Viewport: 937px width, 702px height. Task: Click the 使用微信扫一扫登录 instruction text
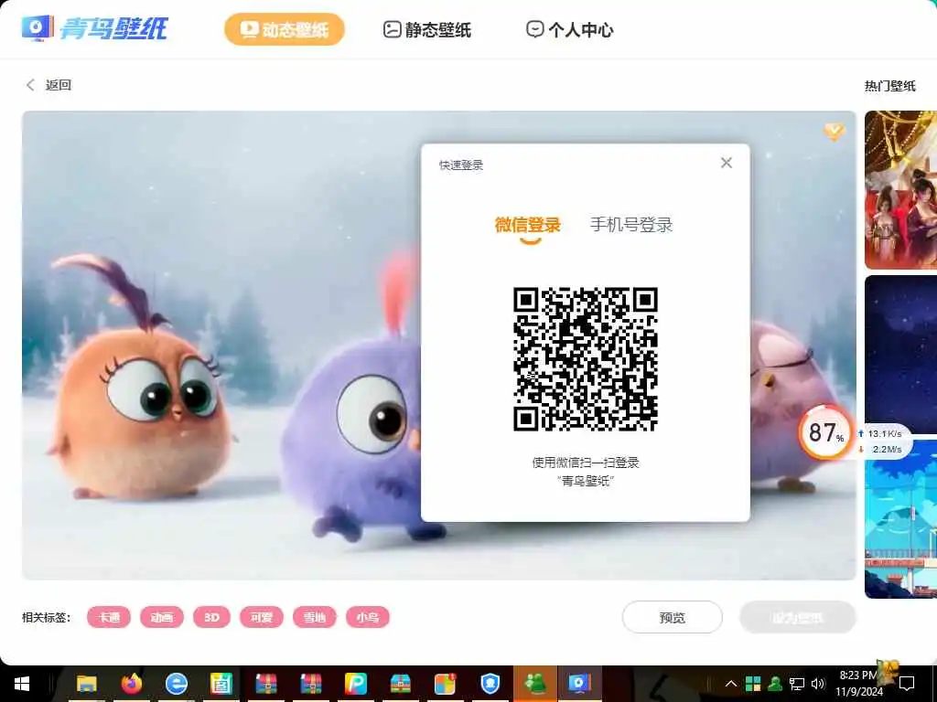586,462
